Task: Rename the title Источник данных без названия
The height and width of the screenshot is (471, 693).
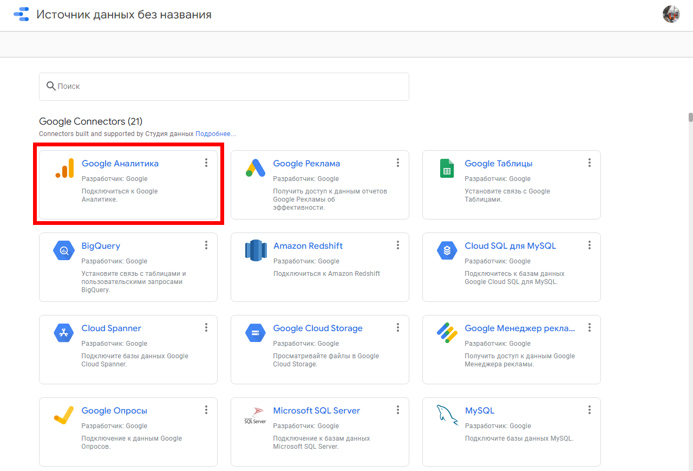Action: click(x=124, y=15)
